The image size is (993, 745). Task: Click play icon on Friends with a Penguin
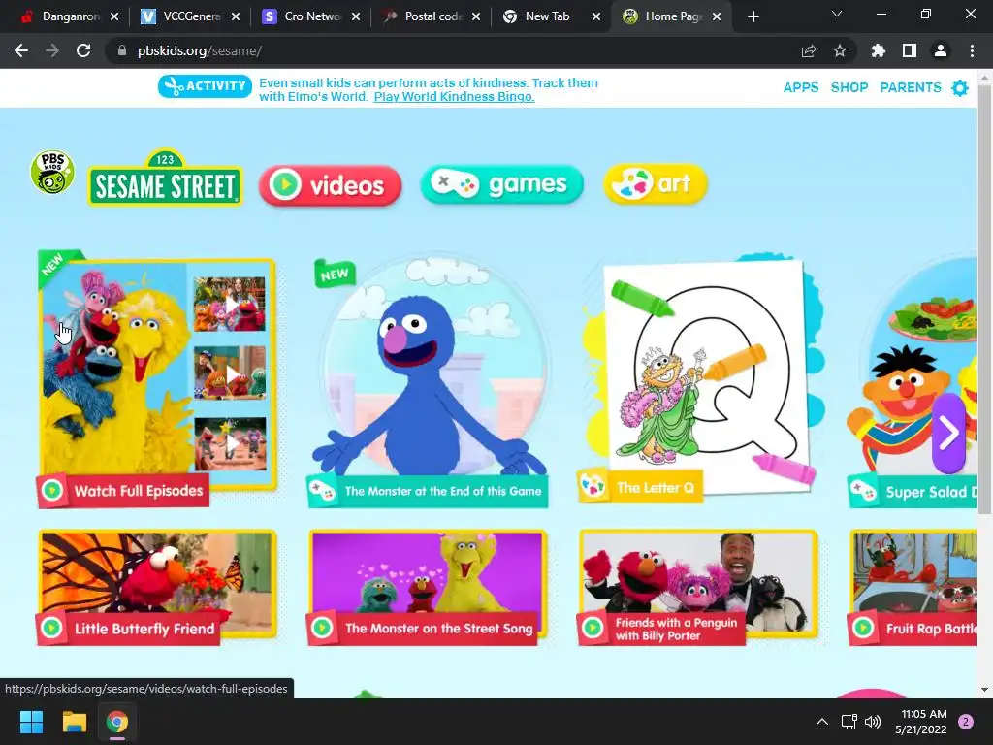pos(593,628)
